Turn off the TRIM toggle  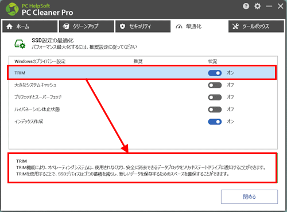coord(215,73)
